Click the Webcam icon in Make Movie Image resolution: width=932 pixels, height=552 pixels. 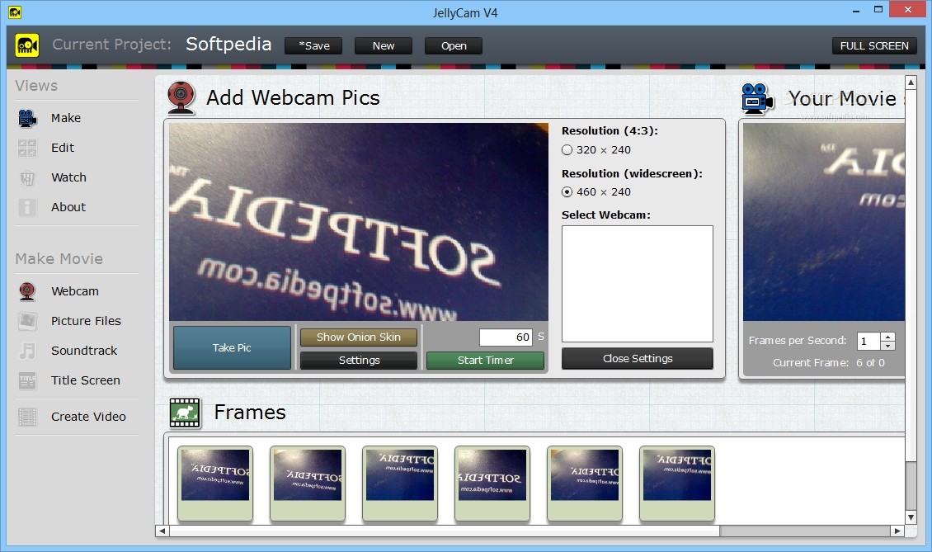point(27,291)
